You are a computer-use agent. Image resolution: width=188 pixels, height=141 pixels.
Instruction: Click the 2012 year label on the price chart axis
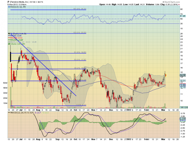pos(129,110)
